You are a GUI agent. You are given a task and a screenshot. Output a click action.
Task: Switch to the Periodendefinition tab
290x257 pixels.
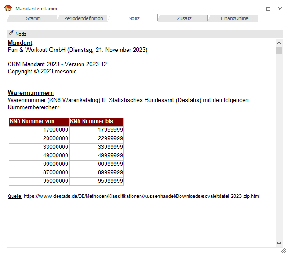tap(83, 18)
